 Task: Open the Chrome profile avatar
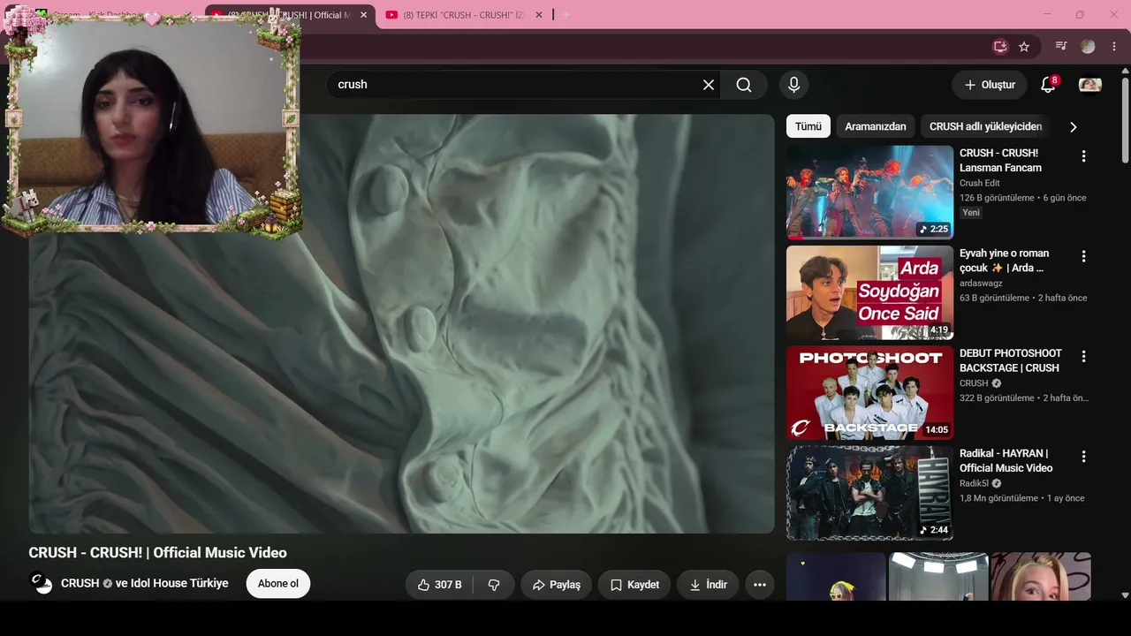click(1088, 47)
